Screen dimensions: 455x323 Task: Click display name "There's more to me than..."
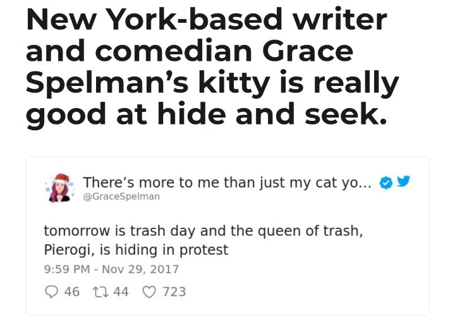coord(227,183)
